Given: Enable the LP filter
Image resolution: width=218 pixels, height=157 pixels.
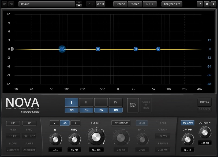Looking at the screenshot, I should [x=29, y=123].
